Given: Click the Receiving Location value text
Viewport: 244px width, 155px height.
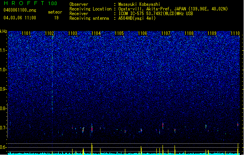Looking at the screenshot, I should (x=173, y=9).
